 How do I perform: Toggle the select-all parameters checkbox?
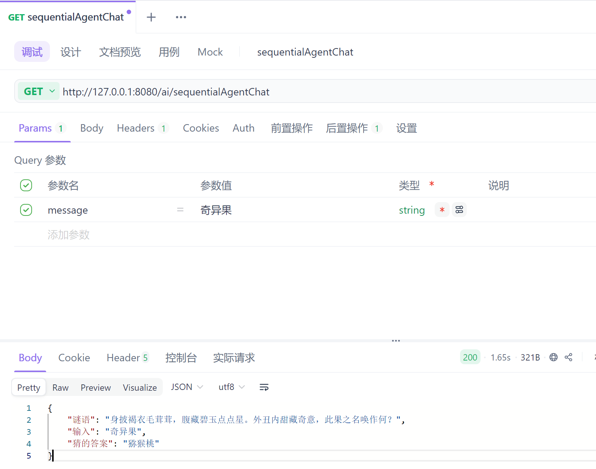(x=26, y=185)
